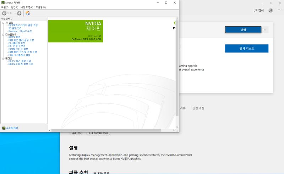Open 다중 디스플레이 설정

(x=20, y=55)
